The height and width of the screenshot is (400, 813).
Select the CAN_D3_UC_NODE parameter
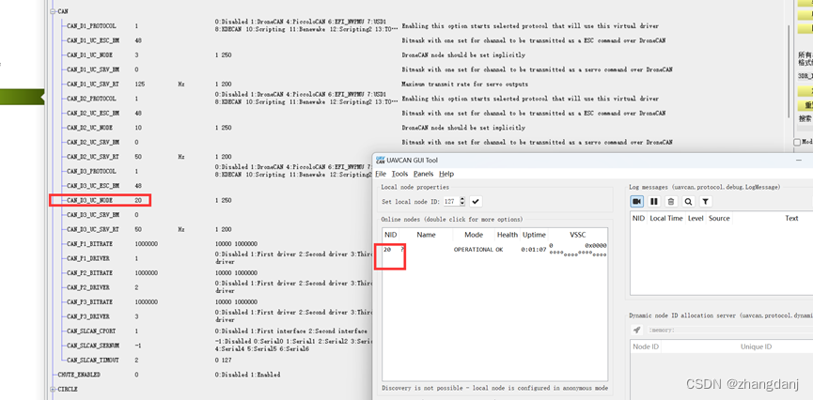(x=89, y=200)
